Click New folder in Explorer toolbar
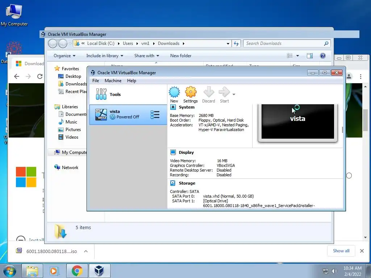371x278 pixels. pyautogui.click(x=181, y=56)
